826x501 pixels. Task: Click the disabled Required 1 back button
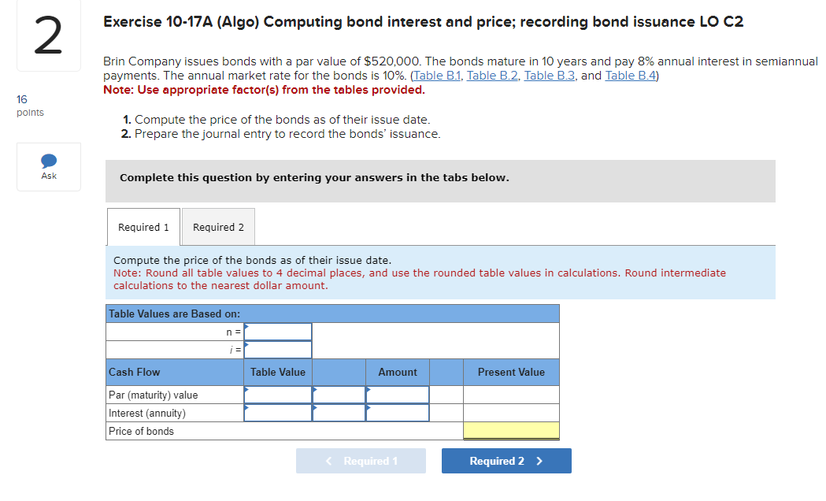[361, 461]
